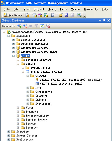This screenshot has height=141, width=112.
Task: Click the server icon with green arrow
Action: (x=9, y=32)
